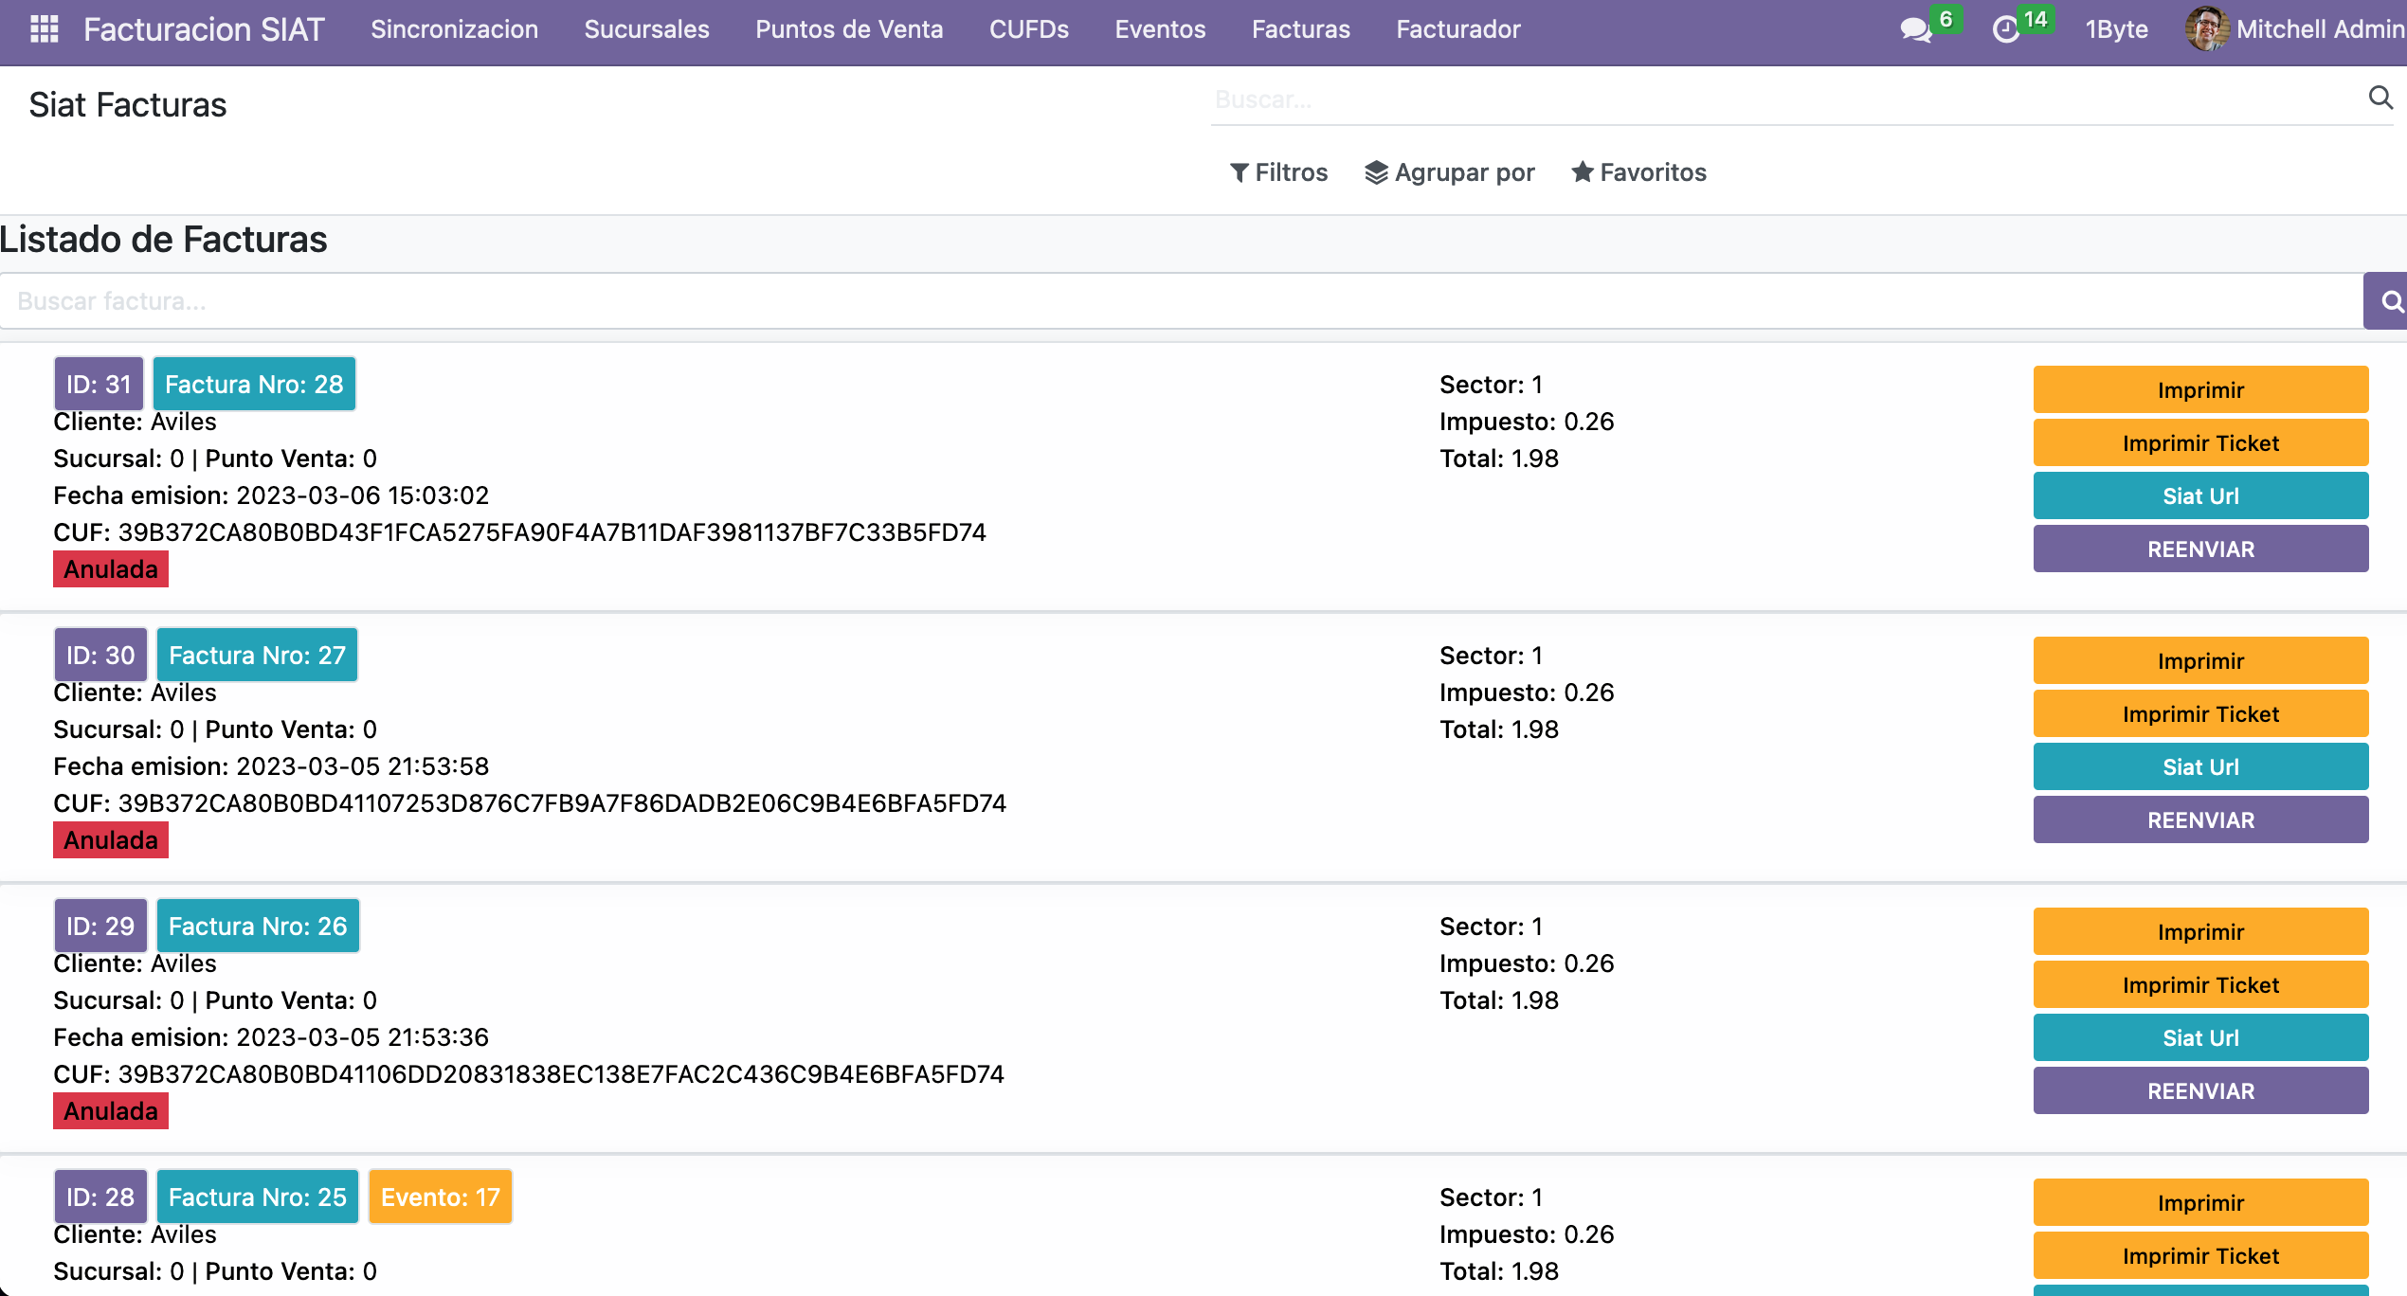Click Mitchell Admin avatar picture

point(2207,29)
